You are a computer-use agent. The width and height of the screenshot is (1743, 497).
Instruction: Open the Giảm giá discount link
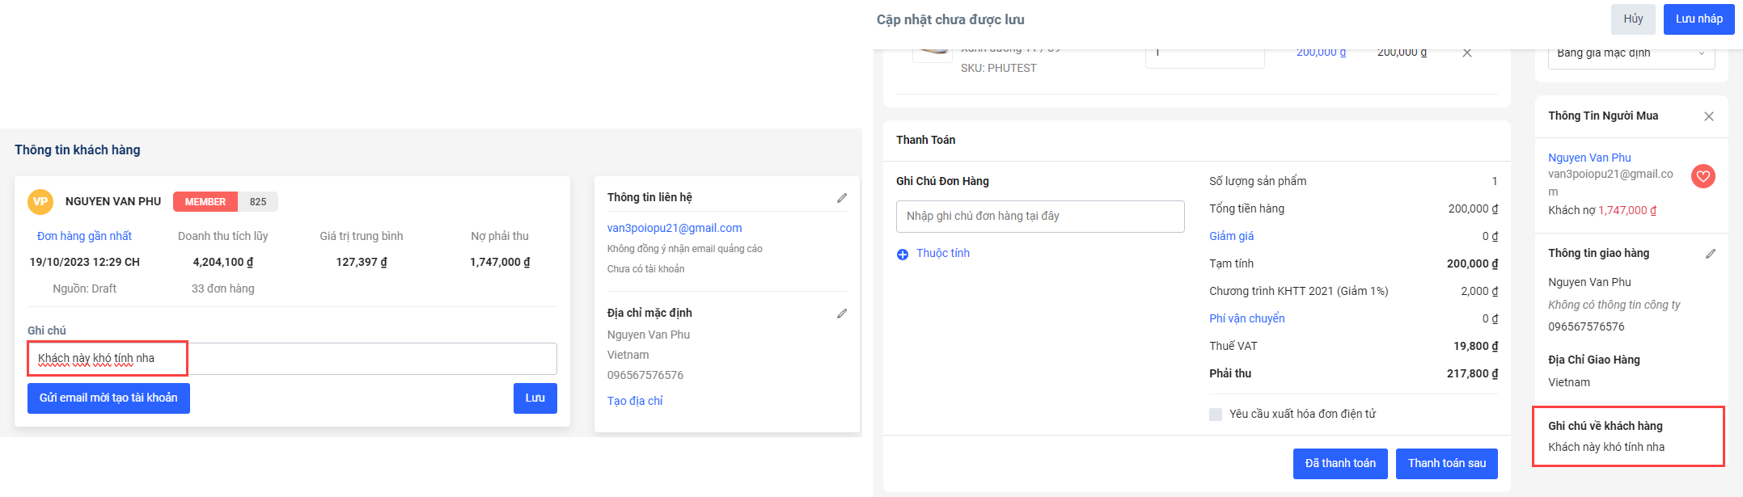[x=1231, y=237]
